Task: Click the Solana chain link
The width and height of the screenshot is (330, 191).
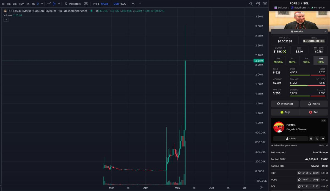Action: tap(280, 8)
